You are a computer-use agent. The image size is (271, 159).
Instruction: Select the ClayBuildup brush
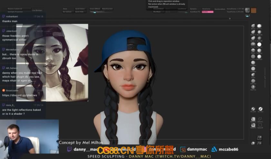253,63
